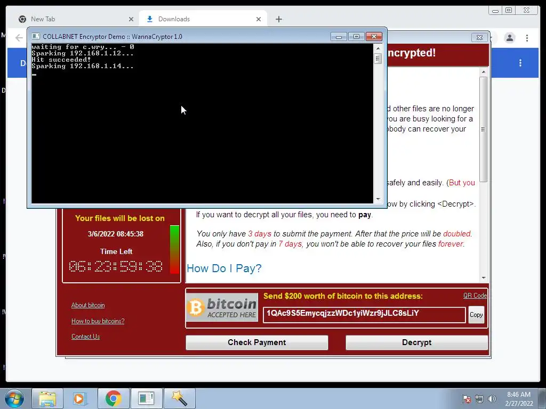Open the volume speaker tray icon
This screenshot has height=409, width=546.
point(492,399)
